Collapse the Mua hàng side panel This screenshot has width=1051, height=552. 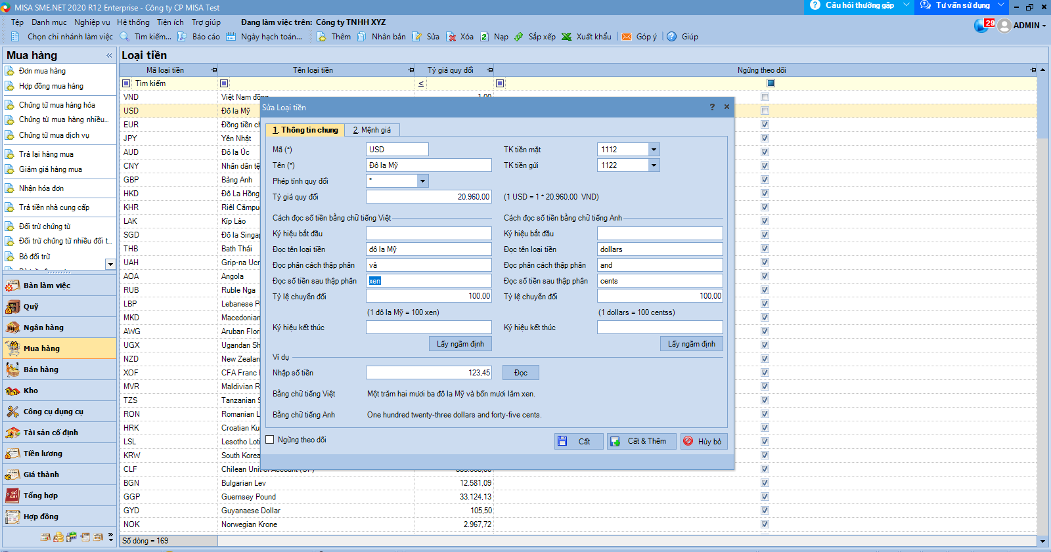click(109, 56)
